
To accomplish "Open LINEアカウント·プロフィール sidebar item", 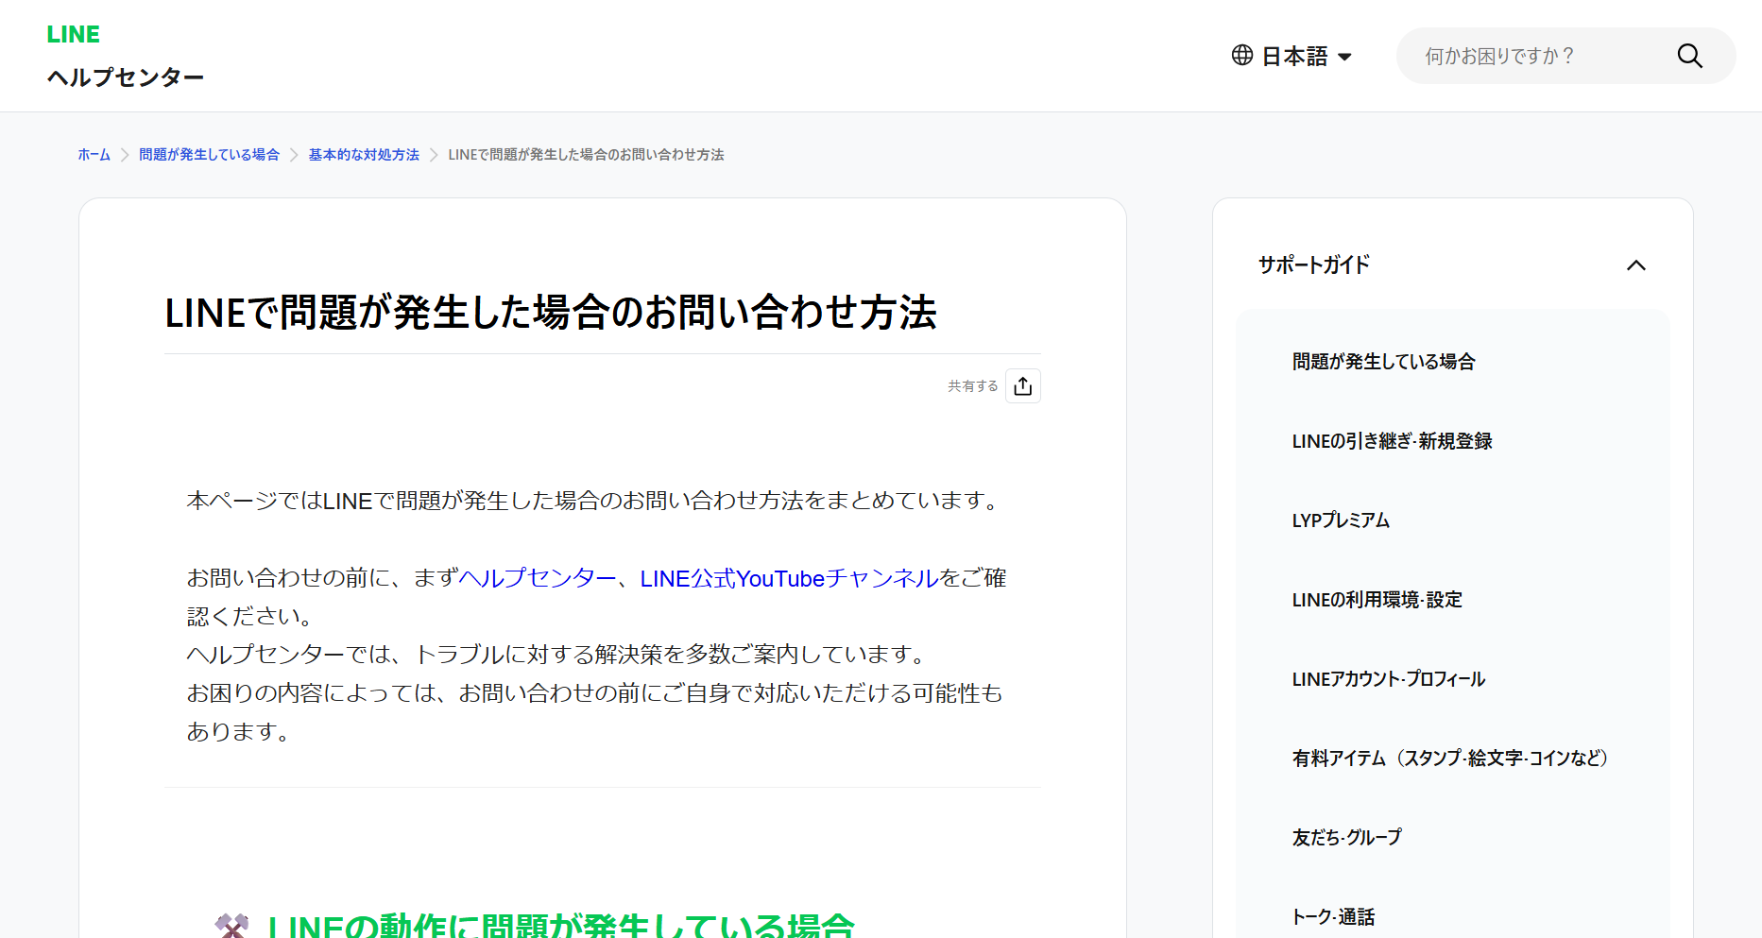I will click(1388, 679).
